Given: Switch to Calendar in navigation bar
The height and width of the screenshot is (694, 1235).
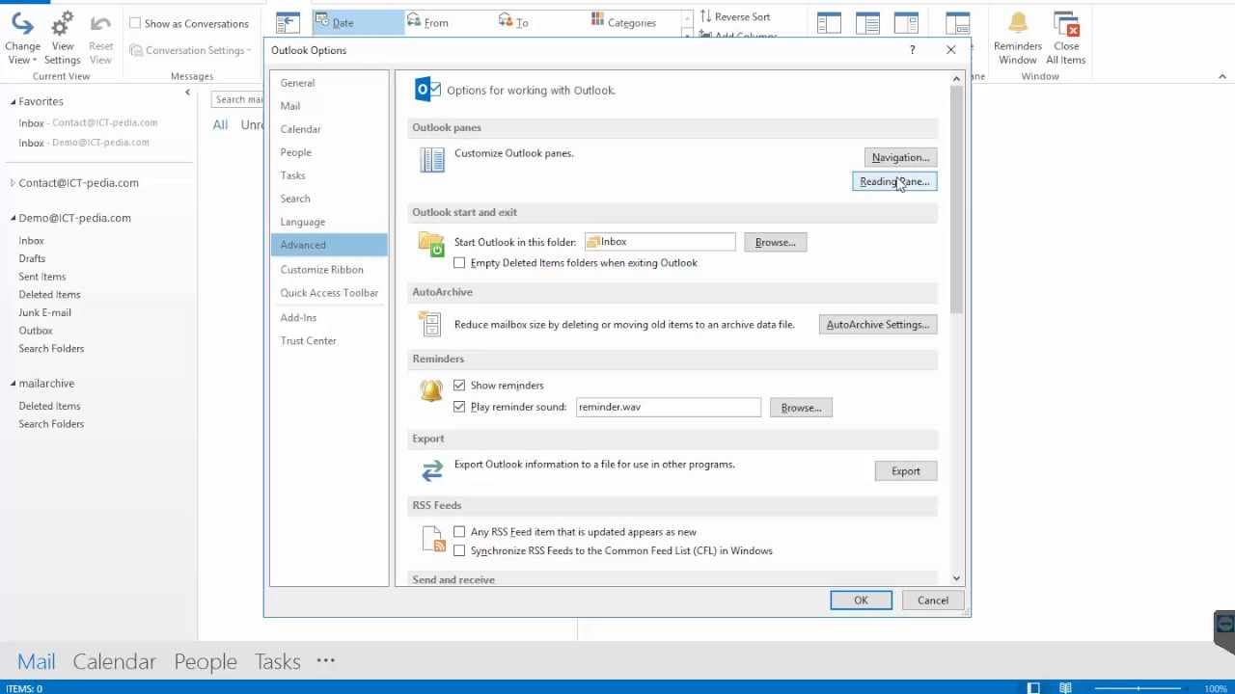Looking at the screenshot, I should pyautogui.click(x=114, y=661).
